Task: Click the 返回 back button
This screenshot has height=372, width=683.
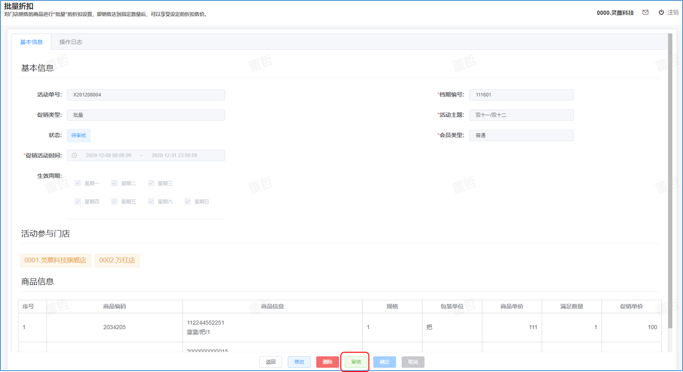Action: tap(270, 362)
